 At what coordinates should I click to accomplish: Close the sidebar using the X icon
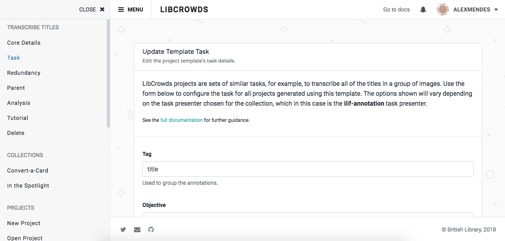(102, 9)
